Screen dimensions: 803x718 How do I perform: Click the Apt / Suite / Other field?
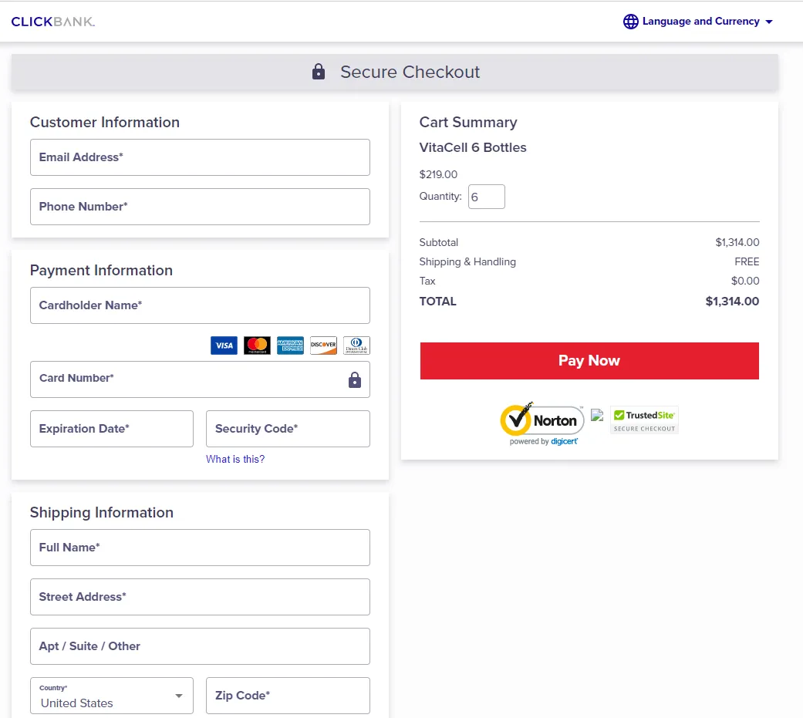point(200,646)
